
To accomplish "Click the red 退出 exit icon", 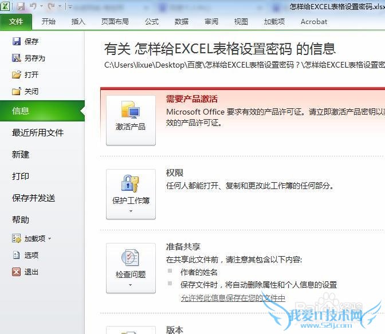I will 16,272.
